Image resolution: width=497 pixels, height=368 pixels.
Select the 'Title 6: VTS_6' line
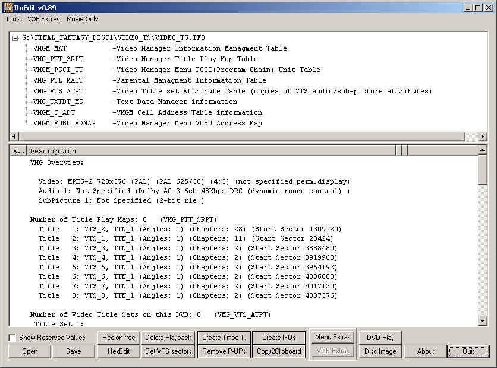pos(188,276)
